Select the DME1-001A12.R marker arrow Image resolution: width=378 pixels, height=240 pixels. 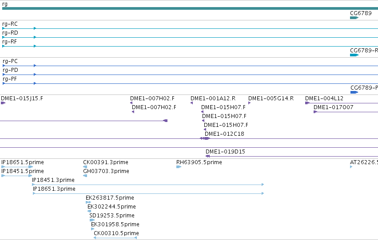[x=191, y=103]
